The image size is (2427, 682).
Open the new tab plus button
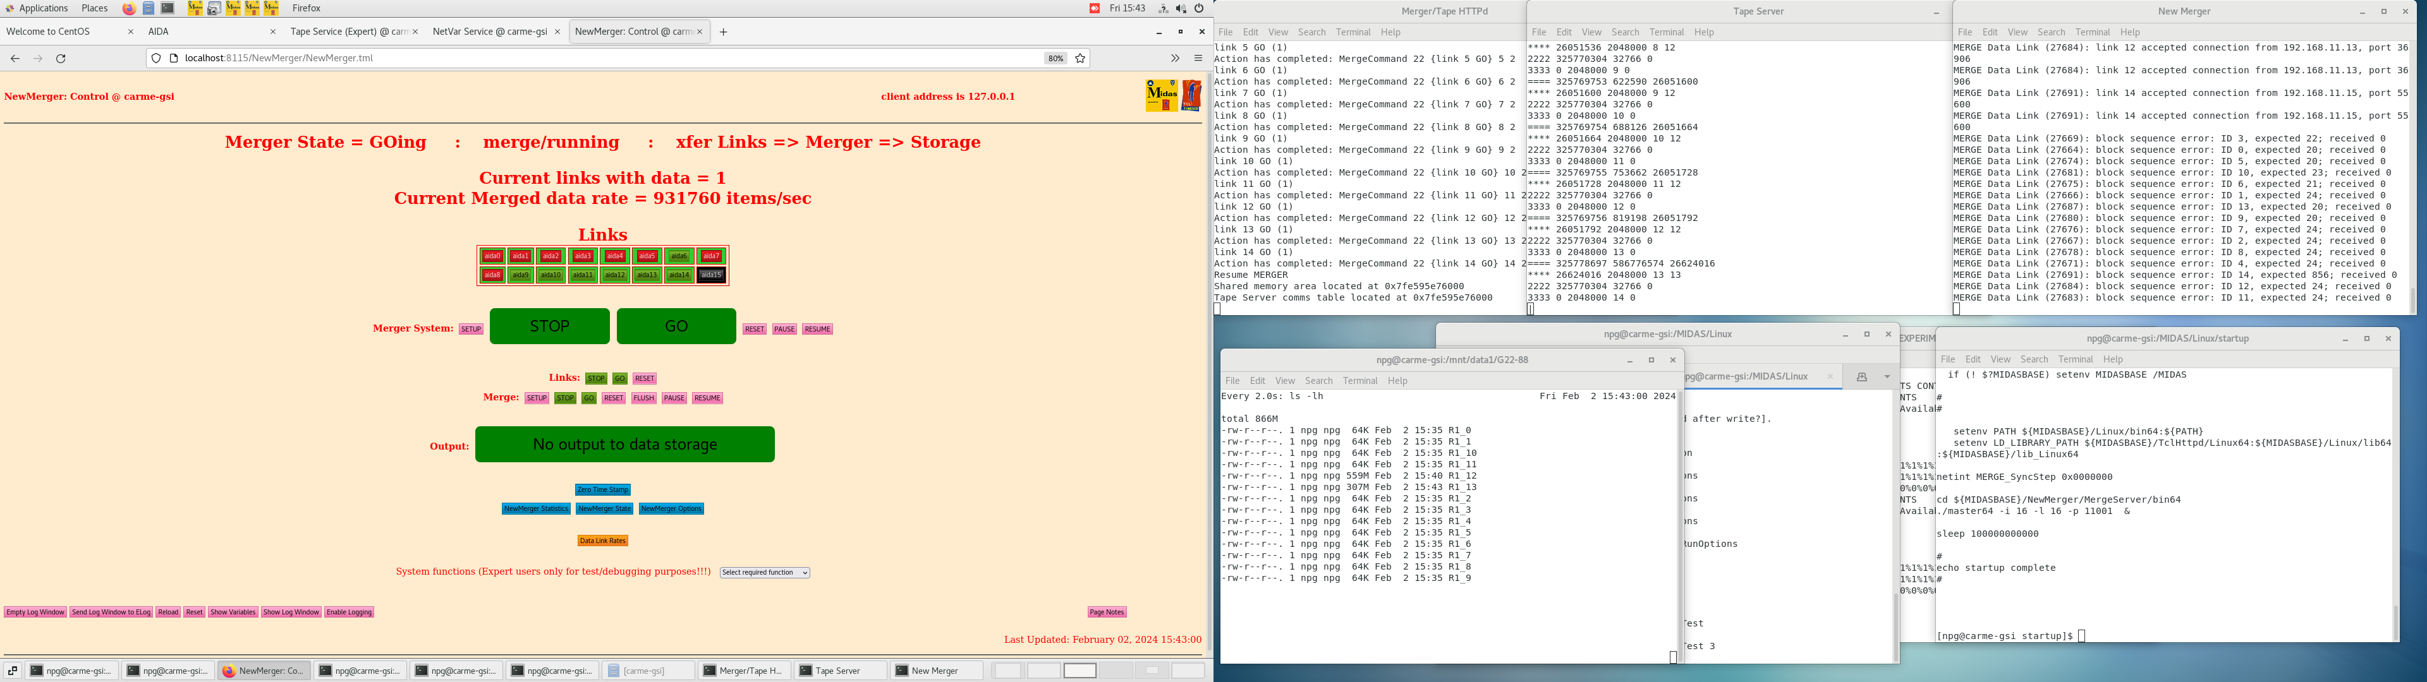pos(724,32)
